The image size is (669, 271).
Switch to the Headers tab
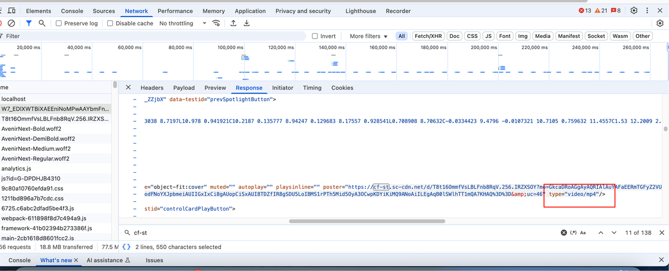(x=152, y=88)
